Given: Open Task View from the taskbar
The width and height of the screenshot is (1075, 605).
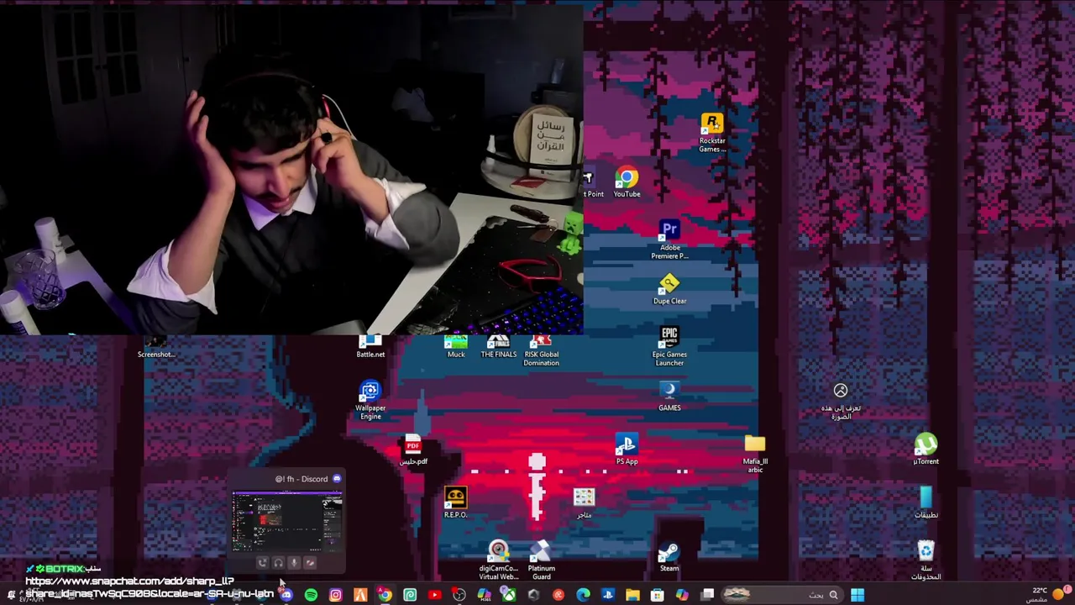Looking at the screenshot, I should (x=707, y=595).
